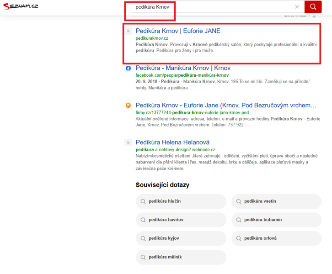Click the magnifier icon in pedikúra kyjov chip
The width and height of the screenshot is (332, 274).
point(143,238)
